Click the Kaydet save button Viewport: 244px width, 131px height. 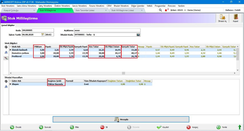(163, 127)
